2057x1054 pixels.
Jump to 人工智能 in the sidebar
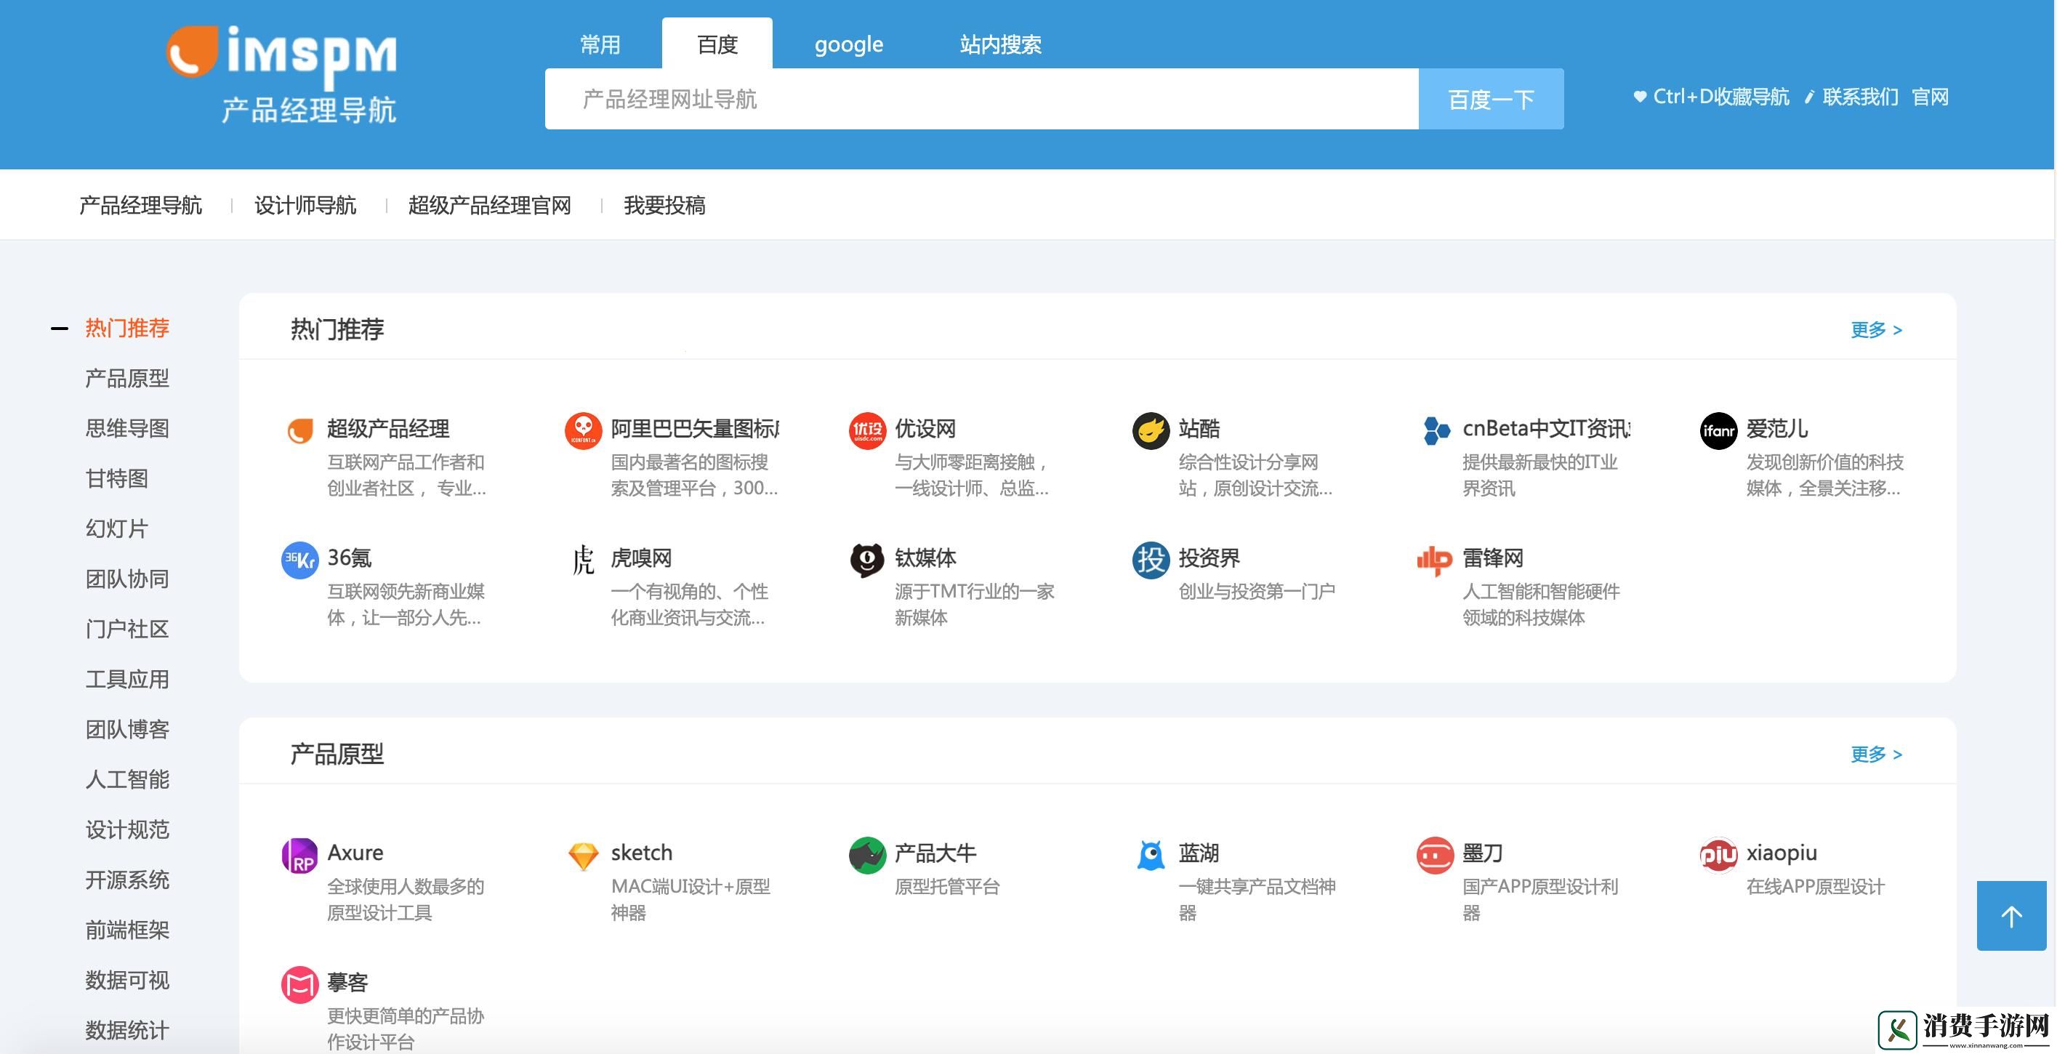point(127,780)
